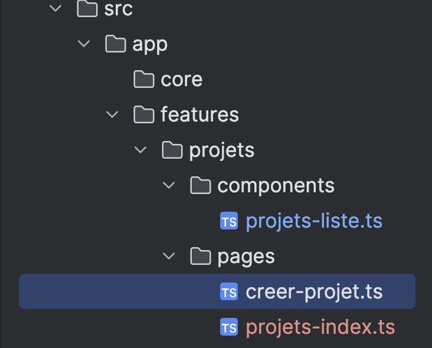Click the features folder icon
432x348 pixels.
point(144,114)
